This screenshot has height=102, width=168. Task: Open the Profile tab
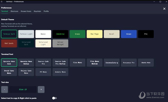(x=46, y=11)
